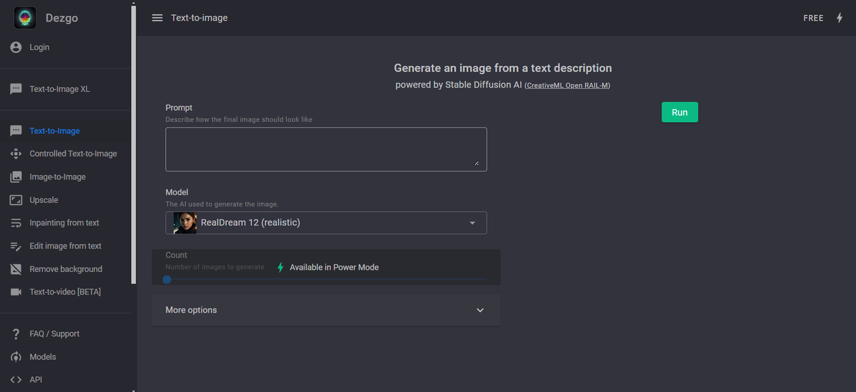
Task: Open the API page link
Action: 35,379
